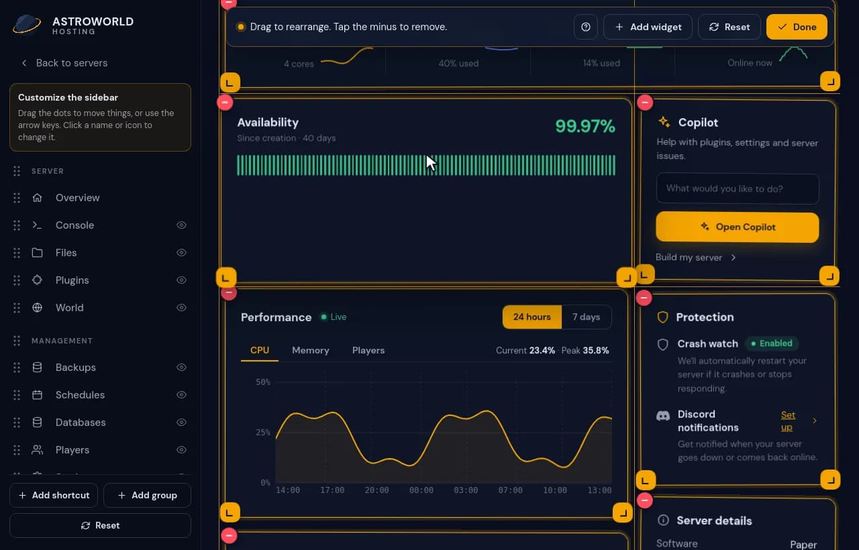
Task: Remove the Protection widget with minus
Action: (x=644, y=297)
